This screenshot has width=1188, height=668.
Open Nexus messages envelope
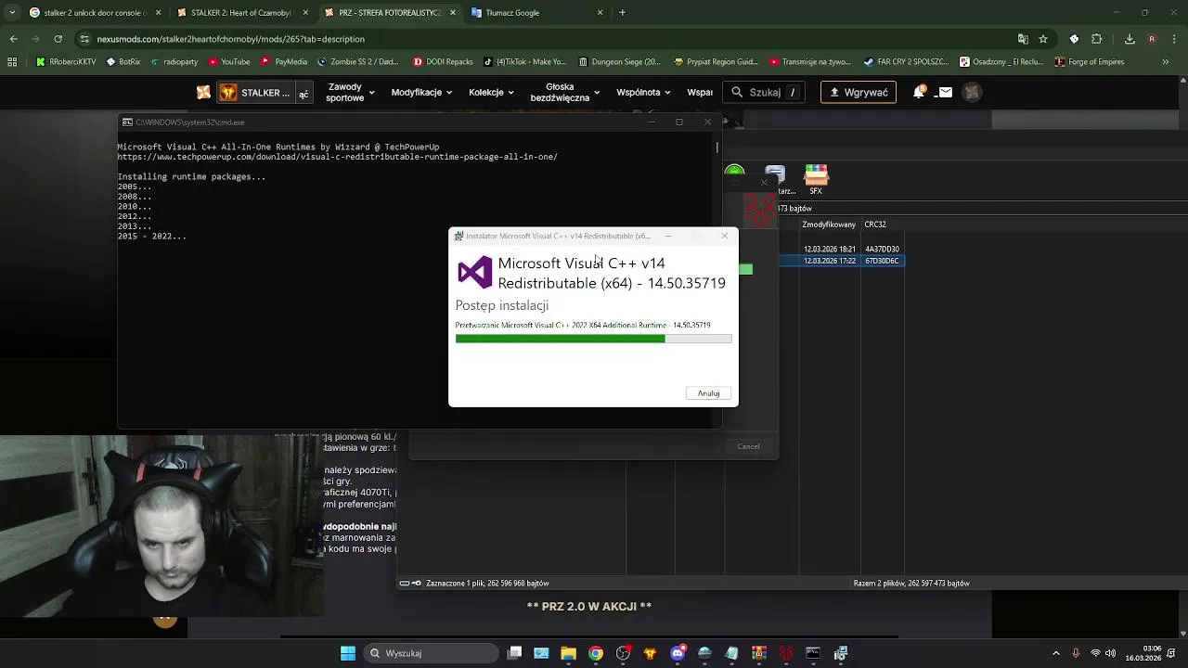coord(945,92)
